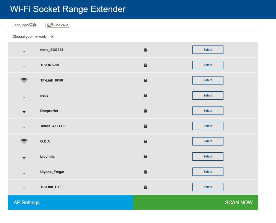Select the netis_EDE835 network

tap(208, 50)
